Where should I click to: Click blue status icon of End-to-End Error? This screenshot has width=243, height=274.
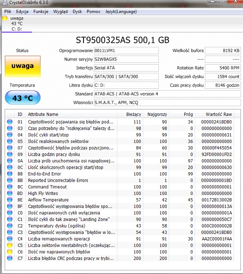point(10,174)
